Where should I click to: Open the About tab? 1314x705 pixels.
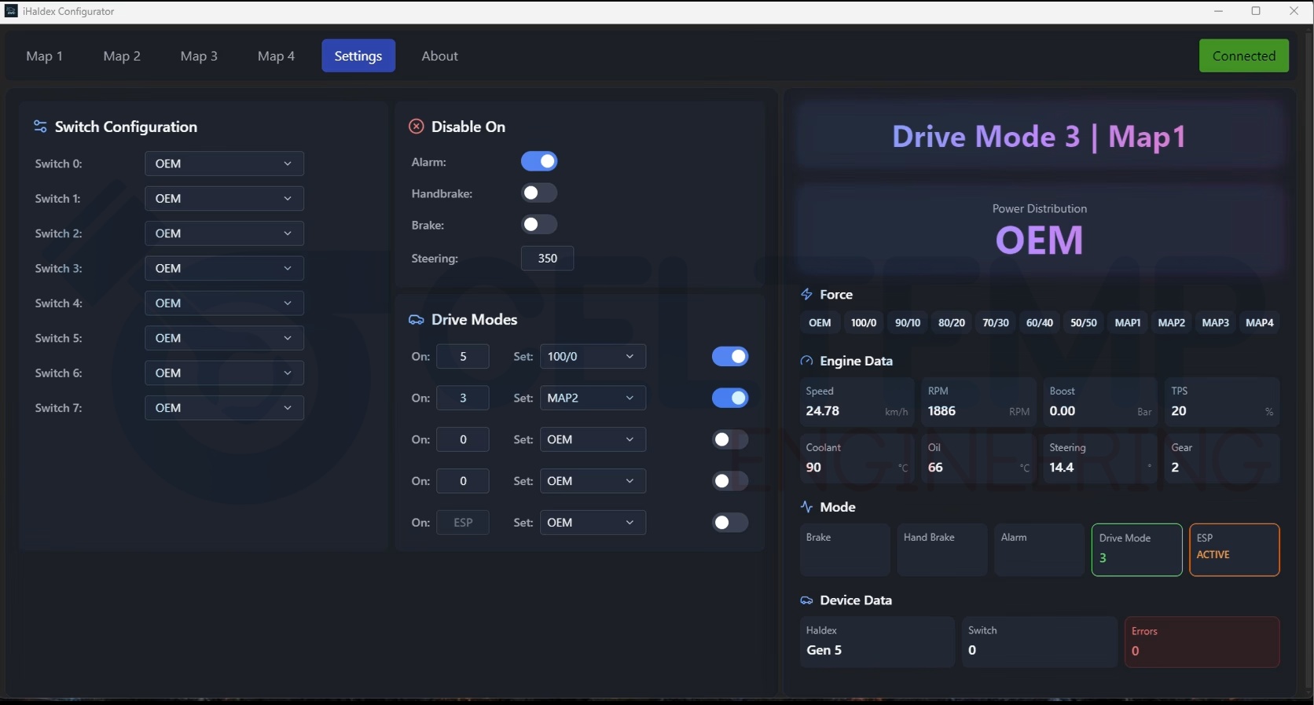[440, 56]
